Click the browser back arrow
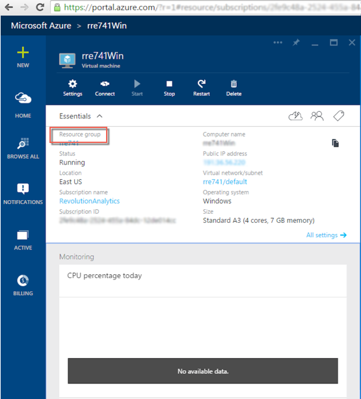This screenshot has height=399, width=361. (x=9, y=7)
